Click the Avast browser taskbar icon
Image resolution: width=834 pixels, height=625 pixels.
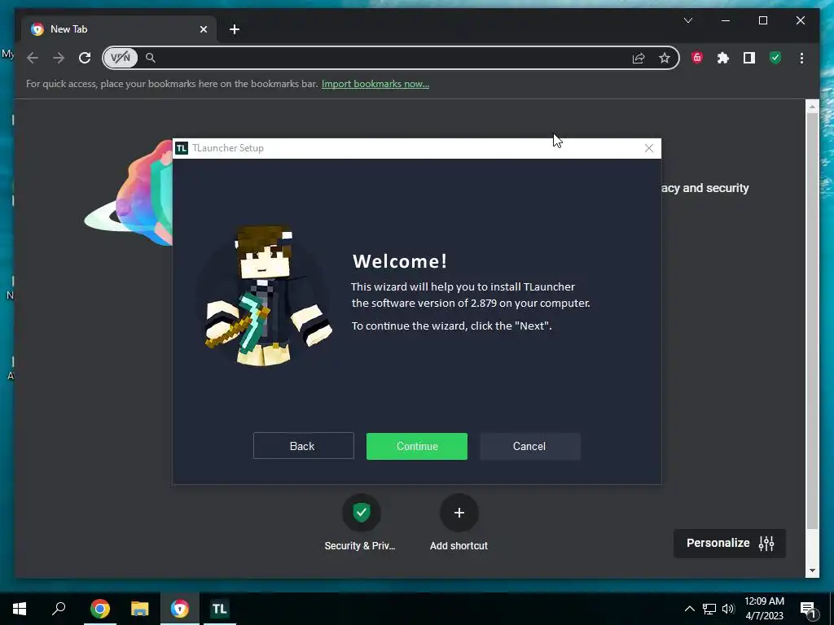pyautogui.click(x=180, y=609)
